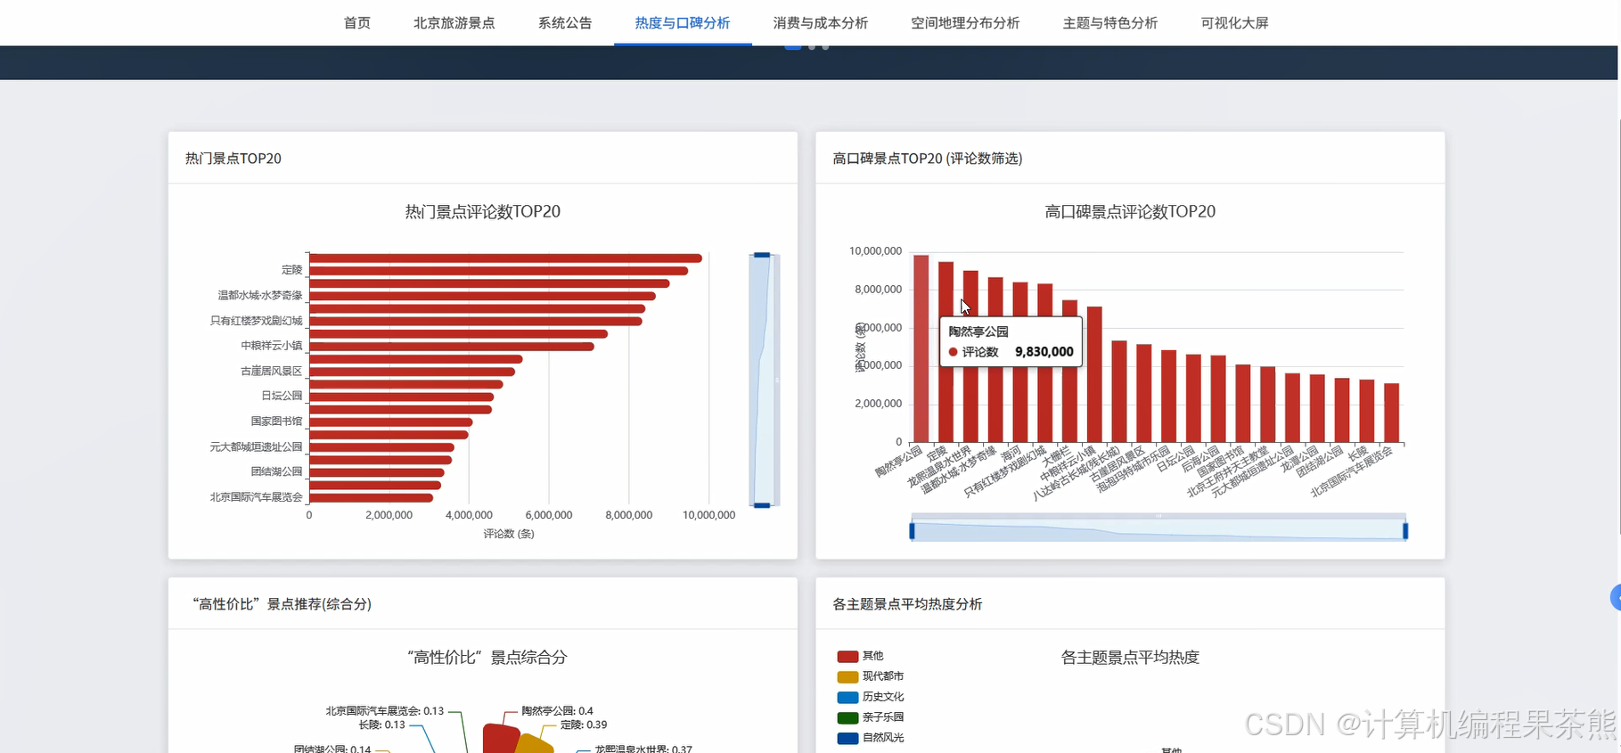Click the 热门景点评论数TOP20 chart title
1621x753 pixels.
click(x=482, y=212)
